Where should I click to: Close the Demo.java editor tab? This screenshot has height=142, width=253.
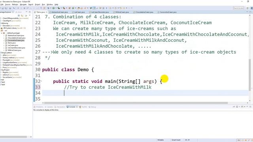click(47, 12)
